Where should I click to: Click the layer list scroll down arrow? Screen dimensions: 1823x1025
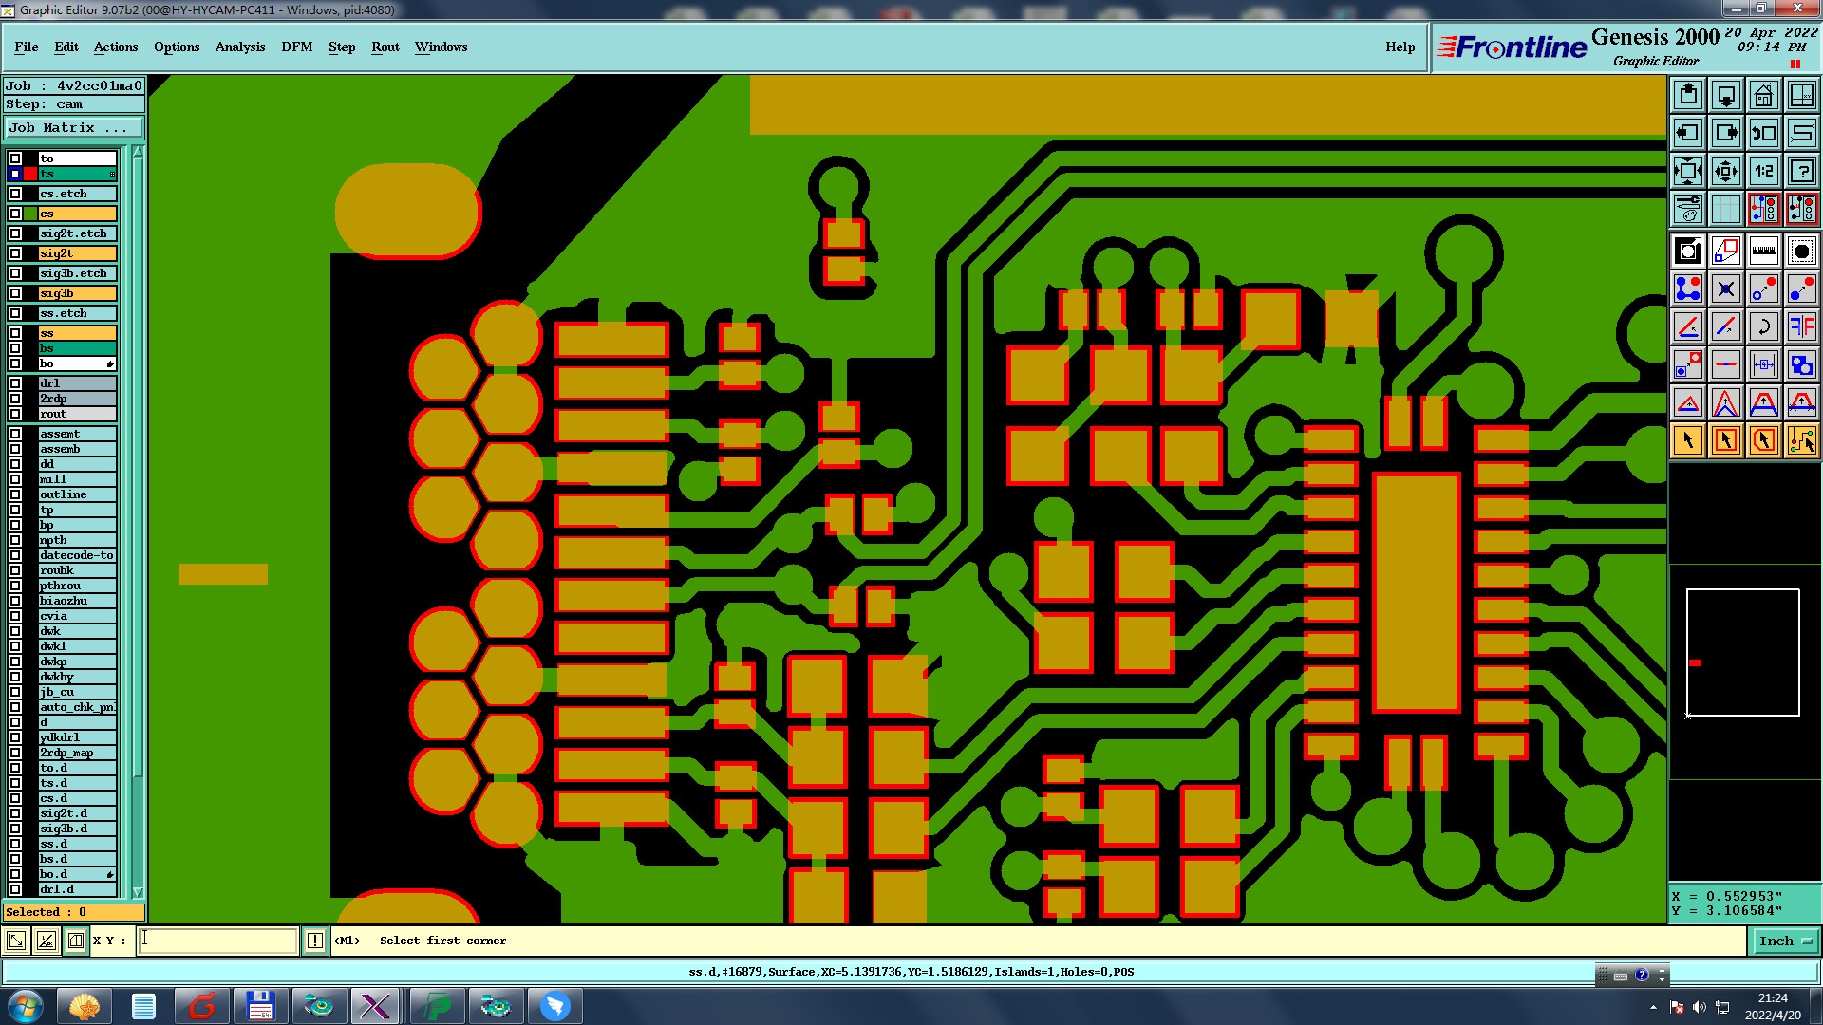coord(138,892)
